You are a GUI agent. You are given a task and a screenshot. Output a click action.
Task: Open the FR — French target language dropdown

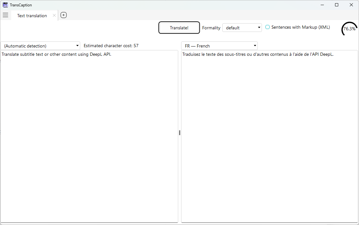219,46
